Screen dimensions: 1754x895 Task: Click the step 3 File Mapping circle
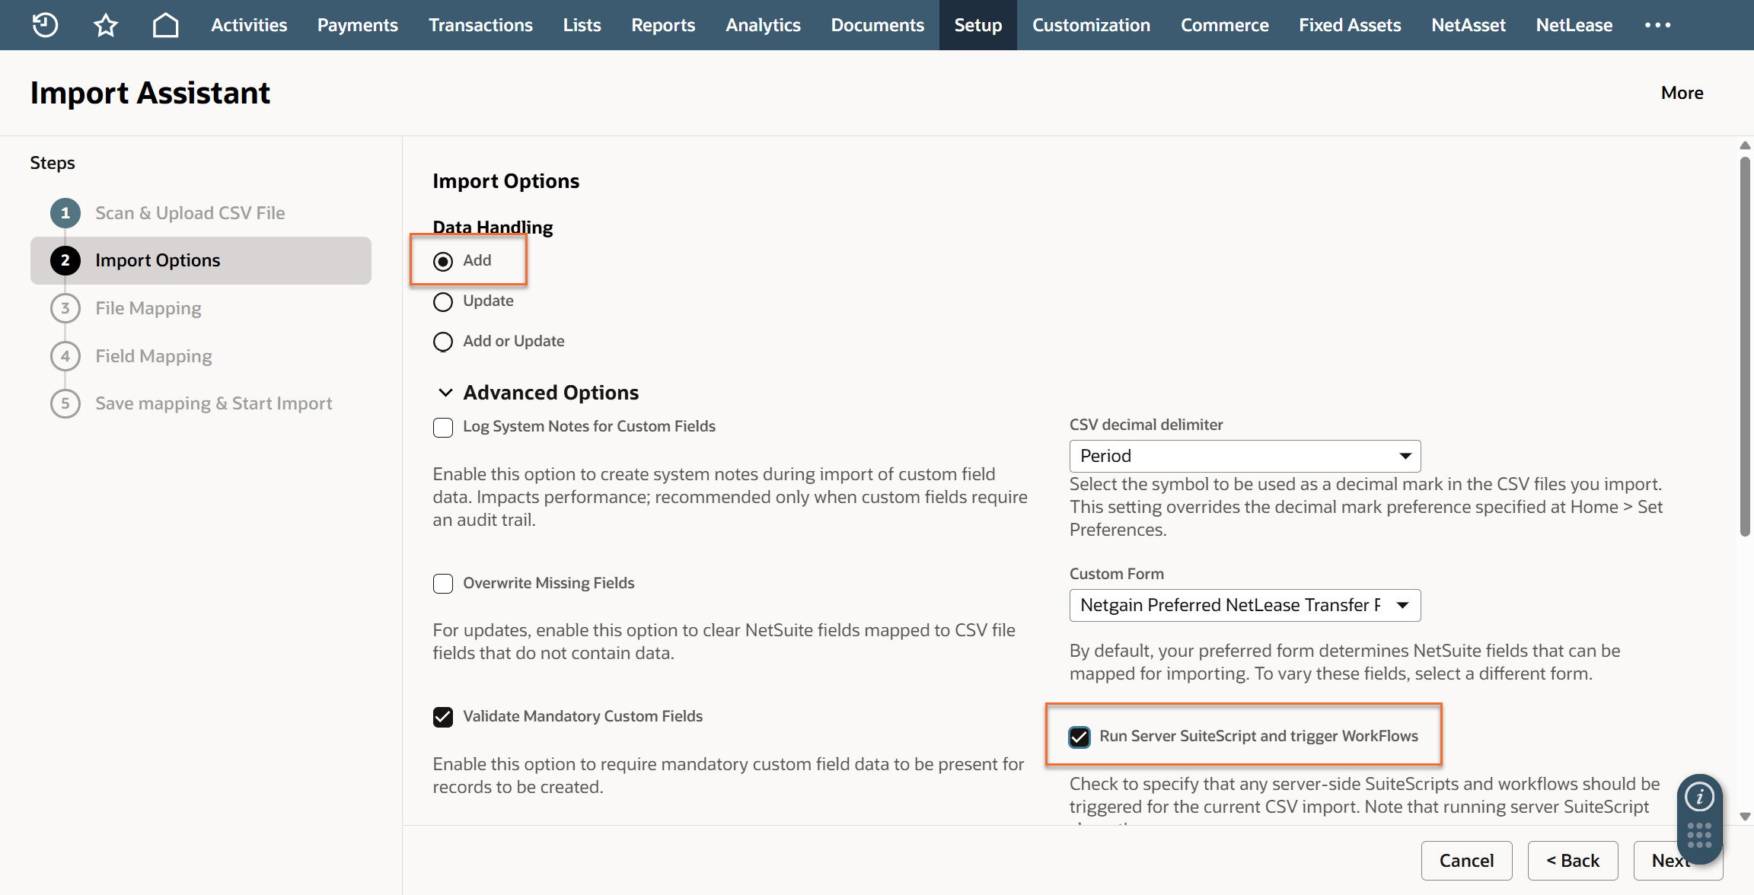pos(65,308)
